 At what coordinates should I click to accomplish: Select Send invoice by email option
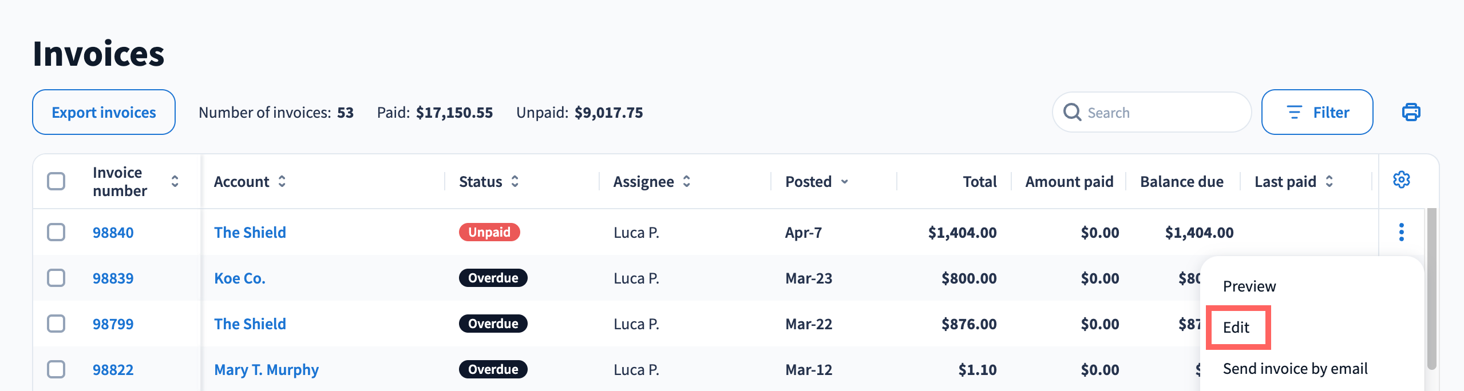[1295, 369]
